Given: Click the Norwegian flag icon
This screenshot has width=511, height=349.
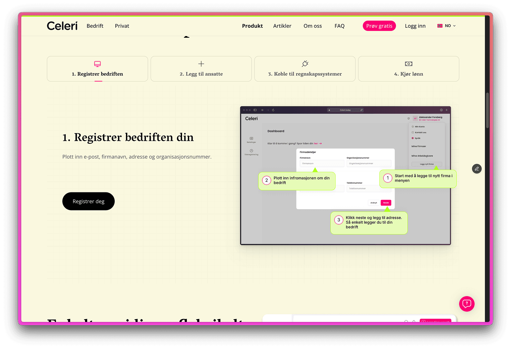Looking at the screenshot, I should tap(440, 26).
